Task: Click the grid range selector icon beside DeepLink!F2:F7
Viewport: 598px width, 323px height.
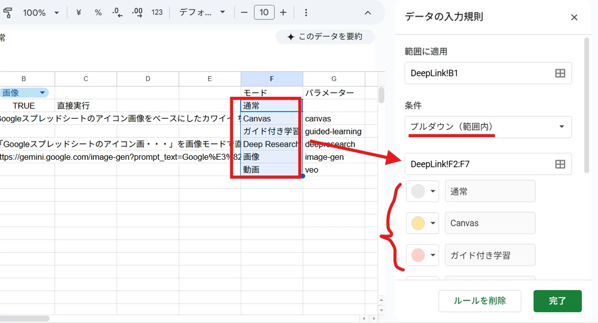Action: click(x=560, y=164)
